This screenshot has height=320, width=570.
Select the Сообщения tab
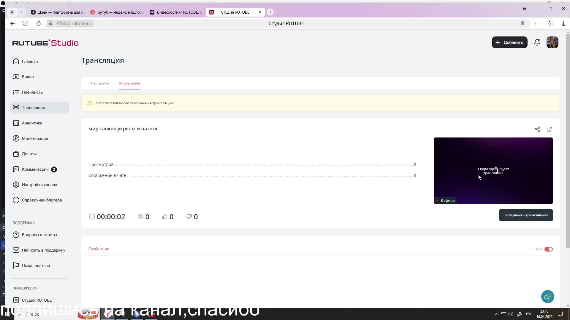click(99, 249)
